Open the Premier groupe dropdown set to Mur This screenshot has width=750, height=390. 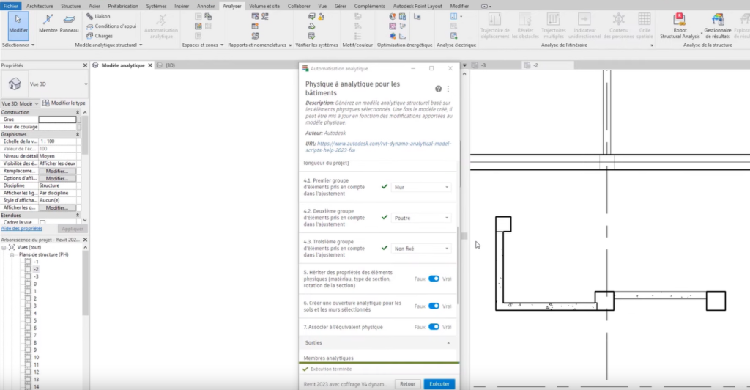click(x=421, y=188)
